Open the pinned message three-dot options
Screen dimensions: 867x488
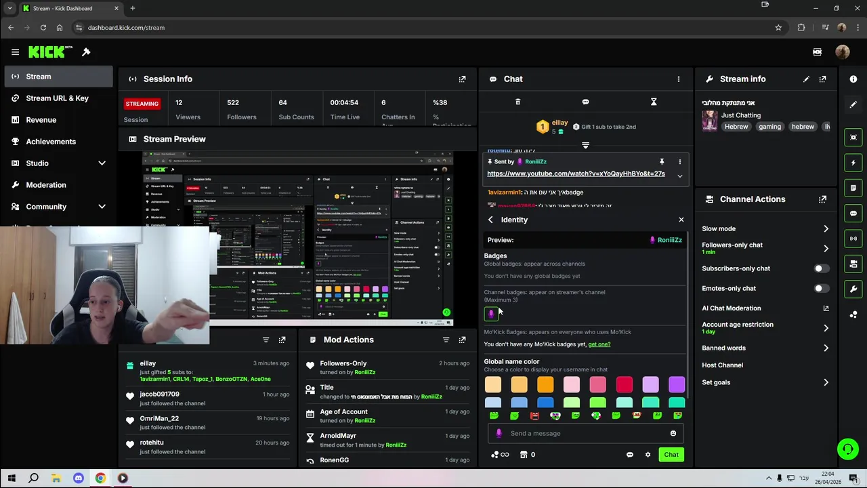[x=679, y=161]
